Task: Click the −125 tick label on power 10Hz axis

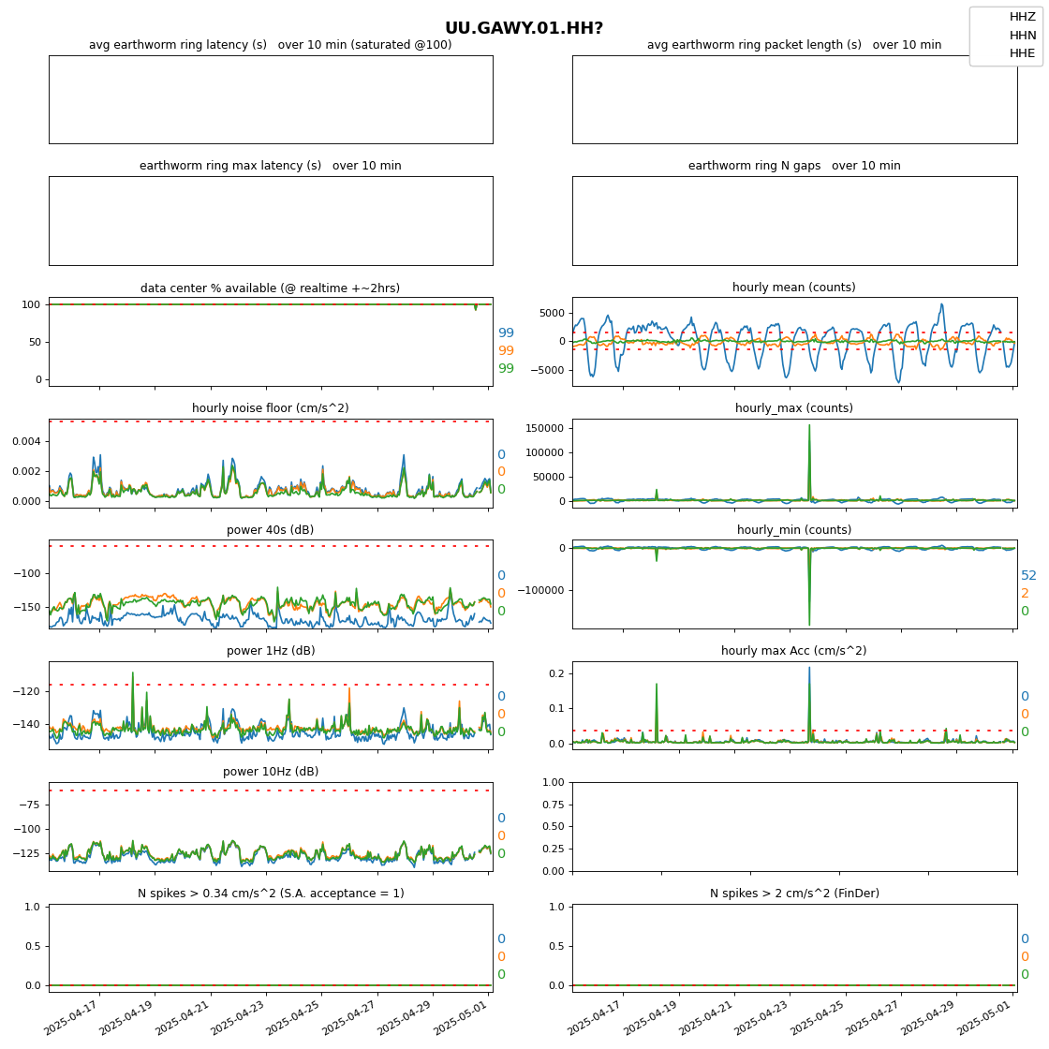Action: (x=27, y=854)
